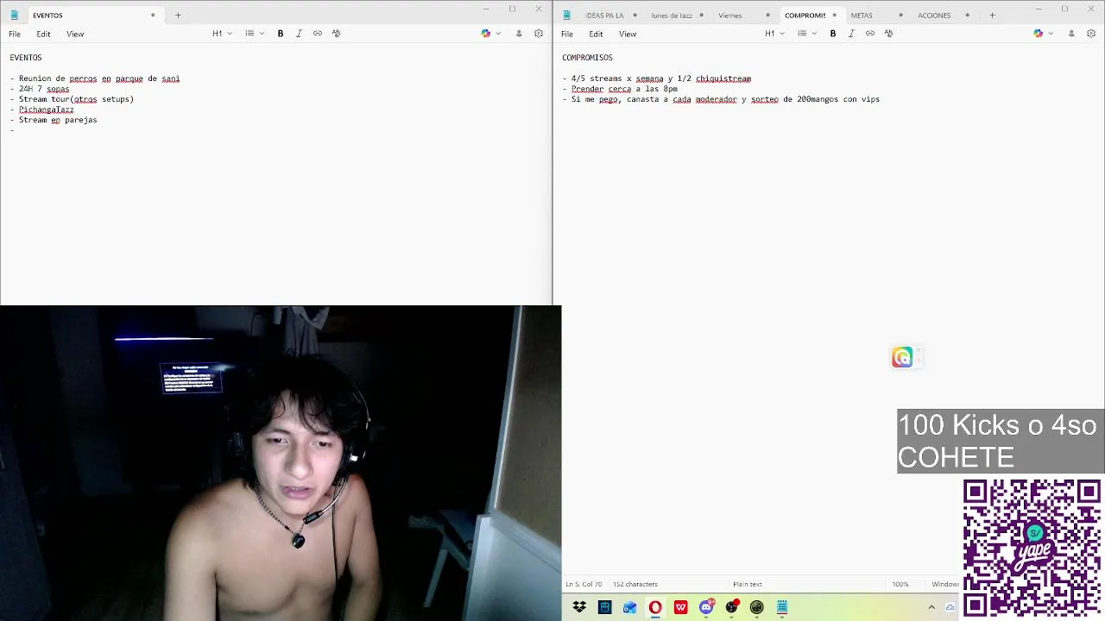This screenshot has width=1105, height=621.
Task: Open Opera browser from the taskbar
Action: 655,607
